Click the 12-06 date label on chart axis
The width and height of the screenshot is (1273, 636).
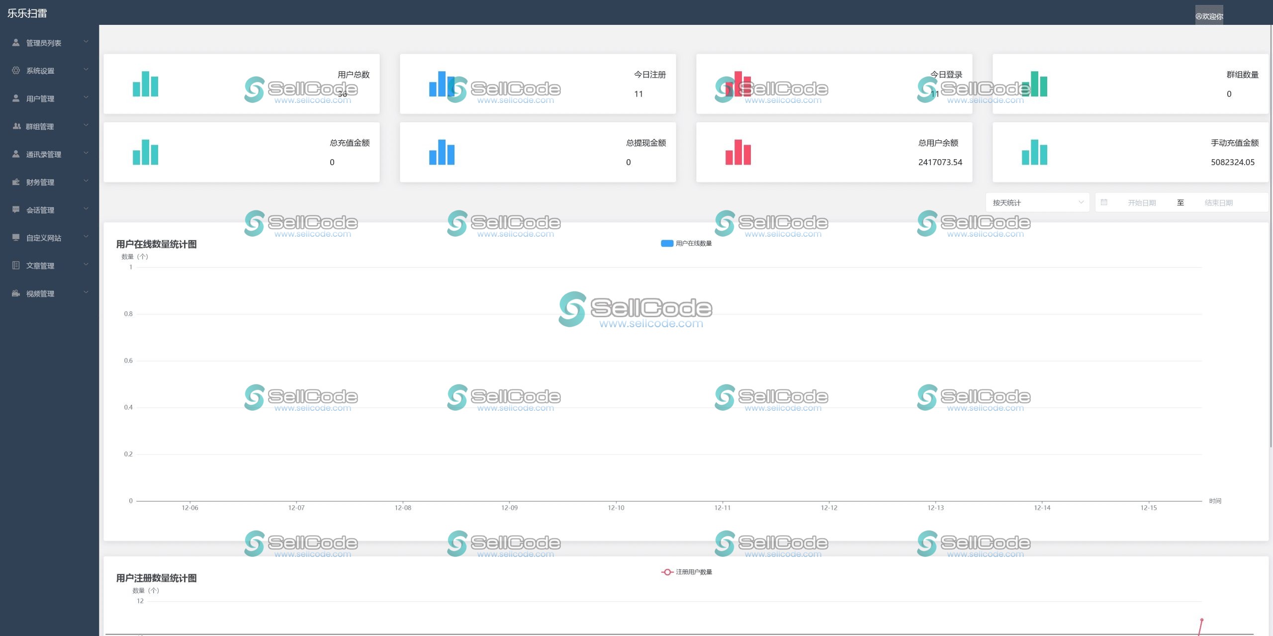pos(190,508)
